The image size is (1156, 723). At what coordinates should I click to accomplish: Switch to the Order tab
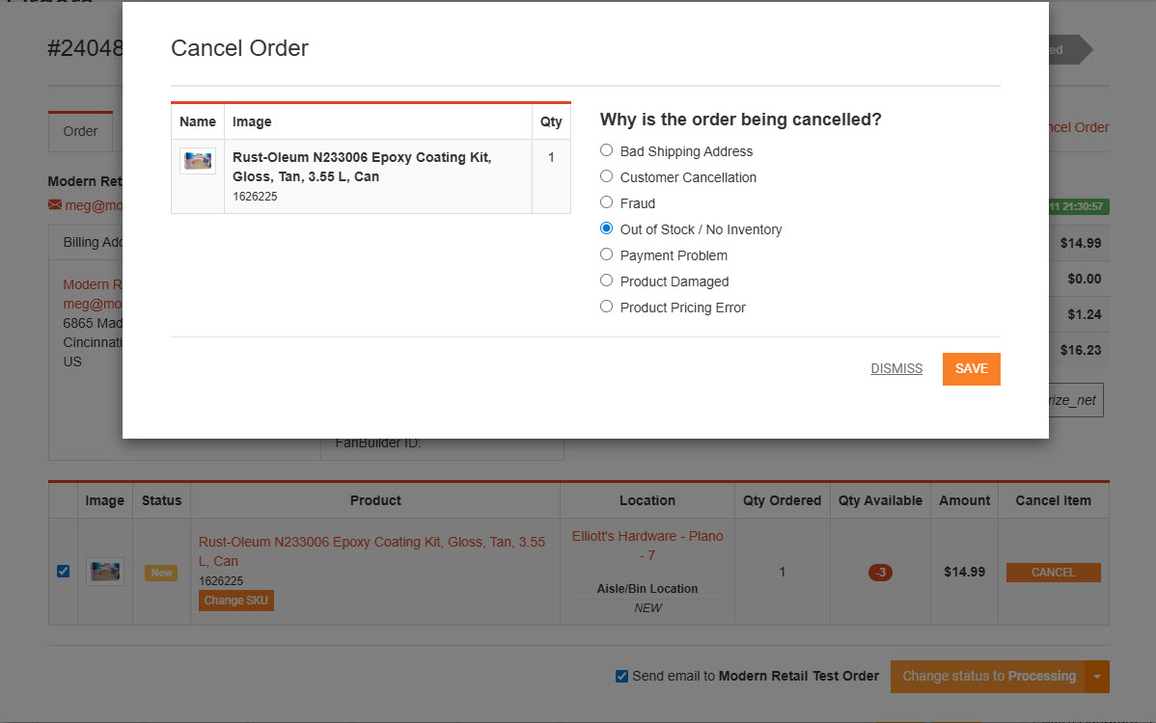(x=80, y=131)
